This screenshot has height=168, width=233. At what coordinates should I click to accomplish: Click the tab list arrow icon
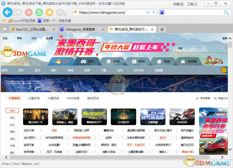click(x=4, y=29)
